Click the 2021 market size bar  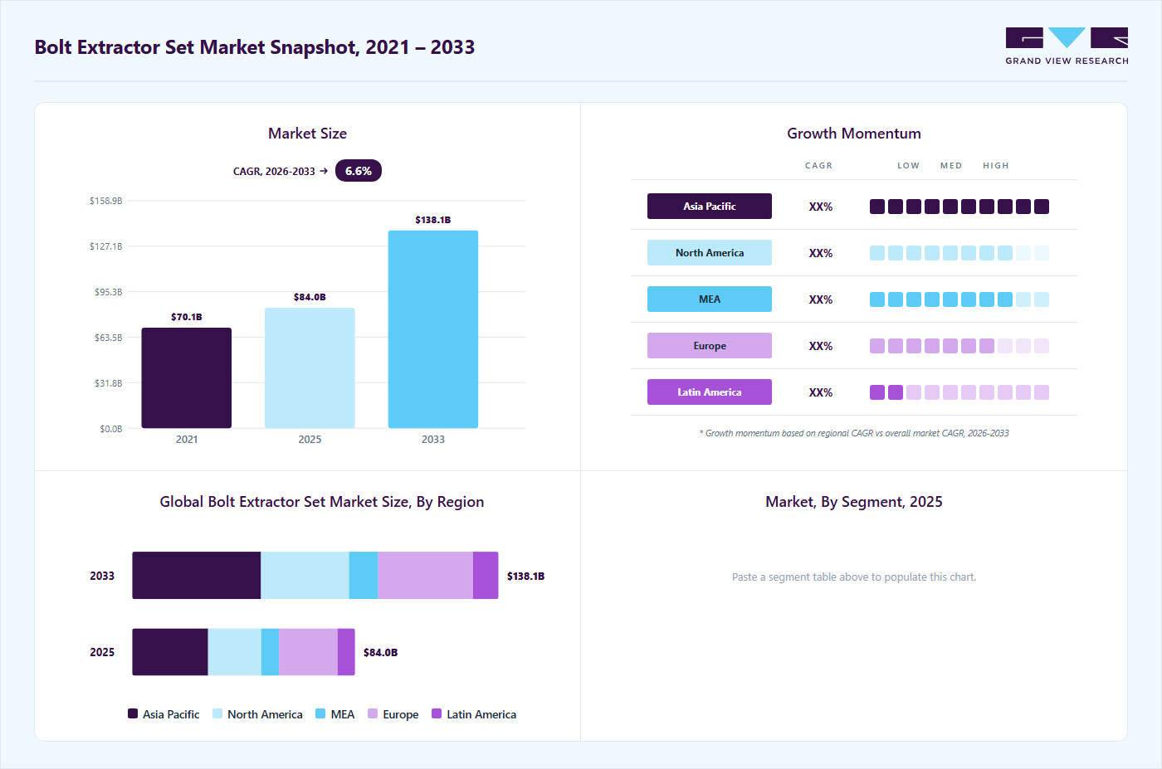(x=187, y=378)
